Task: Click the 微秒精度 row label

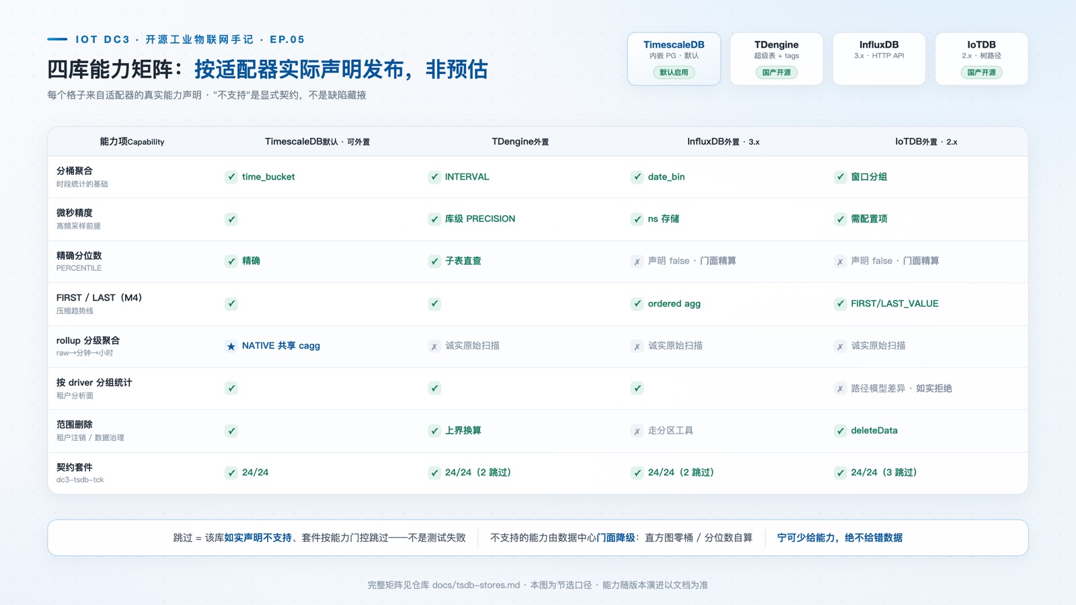Action: click(x=75, y=213)
